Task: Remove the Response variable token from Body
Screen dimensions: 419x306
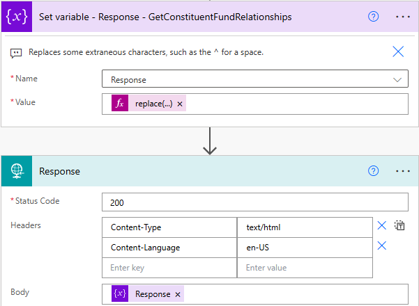Action: pos(178,294)
